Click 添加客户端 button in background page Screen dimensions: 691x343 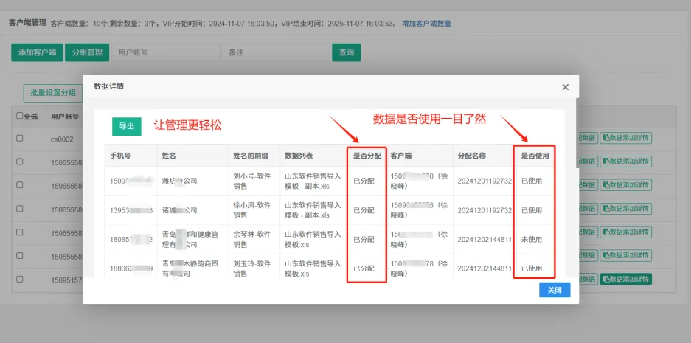37,52
